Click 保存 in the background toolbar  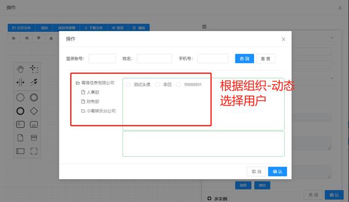coord(44,28)
